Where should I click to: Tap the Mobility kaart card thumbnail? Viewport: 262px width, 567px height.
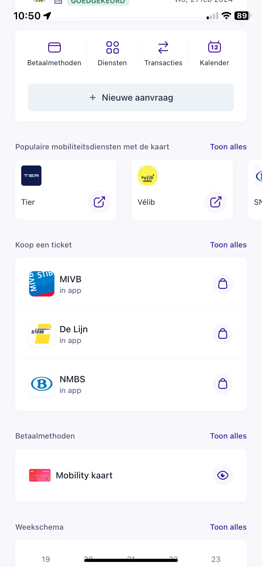click(x=40, y=475)
